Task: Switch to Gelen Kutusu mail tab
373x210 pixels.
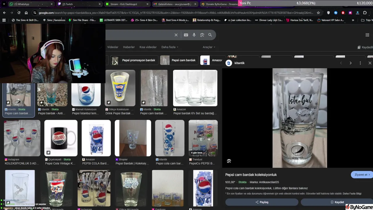Action: [x=175, y=4]
